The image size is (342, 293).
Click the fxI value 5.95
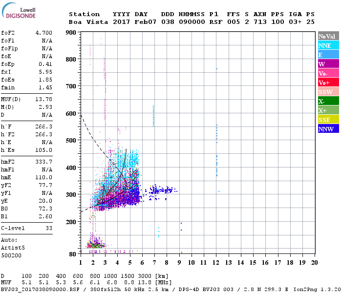click(x=45, y=72)
